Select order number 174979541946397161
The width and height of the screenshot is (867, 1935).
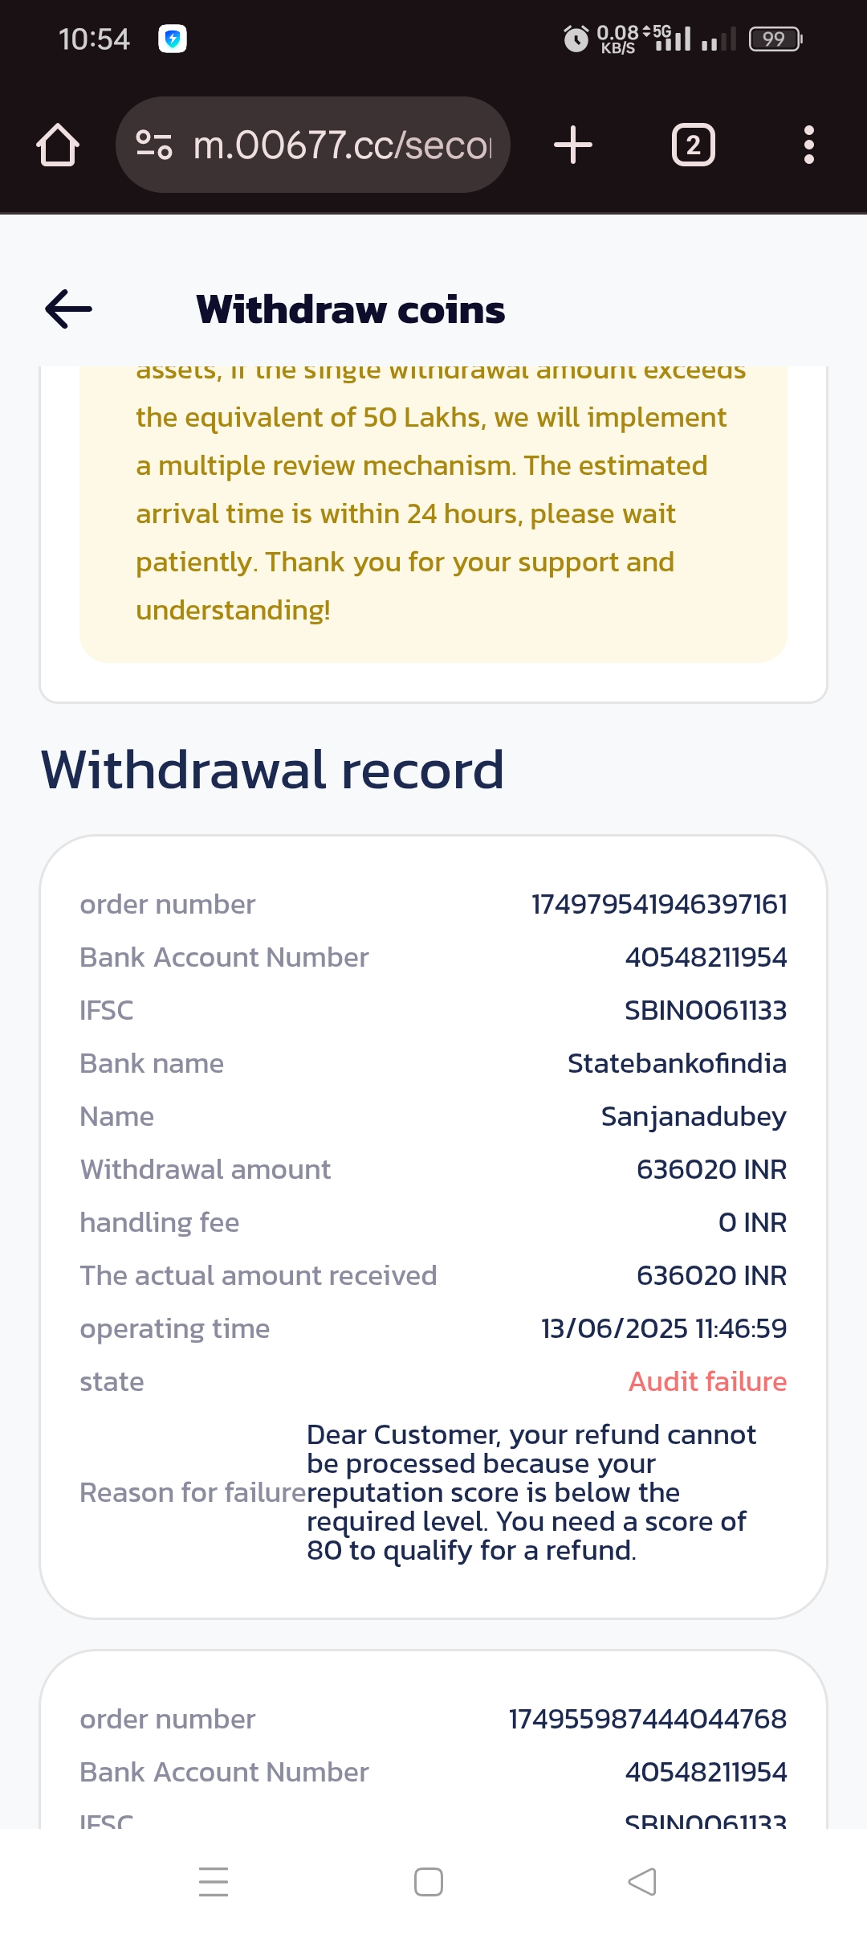click(x=658, y=905)
